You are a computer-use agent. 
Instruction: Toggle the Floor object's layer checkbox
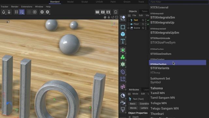point(143,24)
